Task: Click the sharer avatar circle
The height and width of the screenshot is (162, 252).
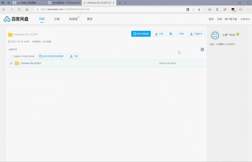Action: (215, 35)
